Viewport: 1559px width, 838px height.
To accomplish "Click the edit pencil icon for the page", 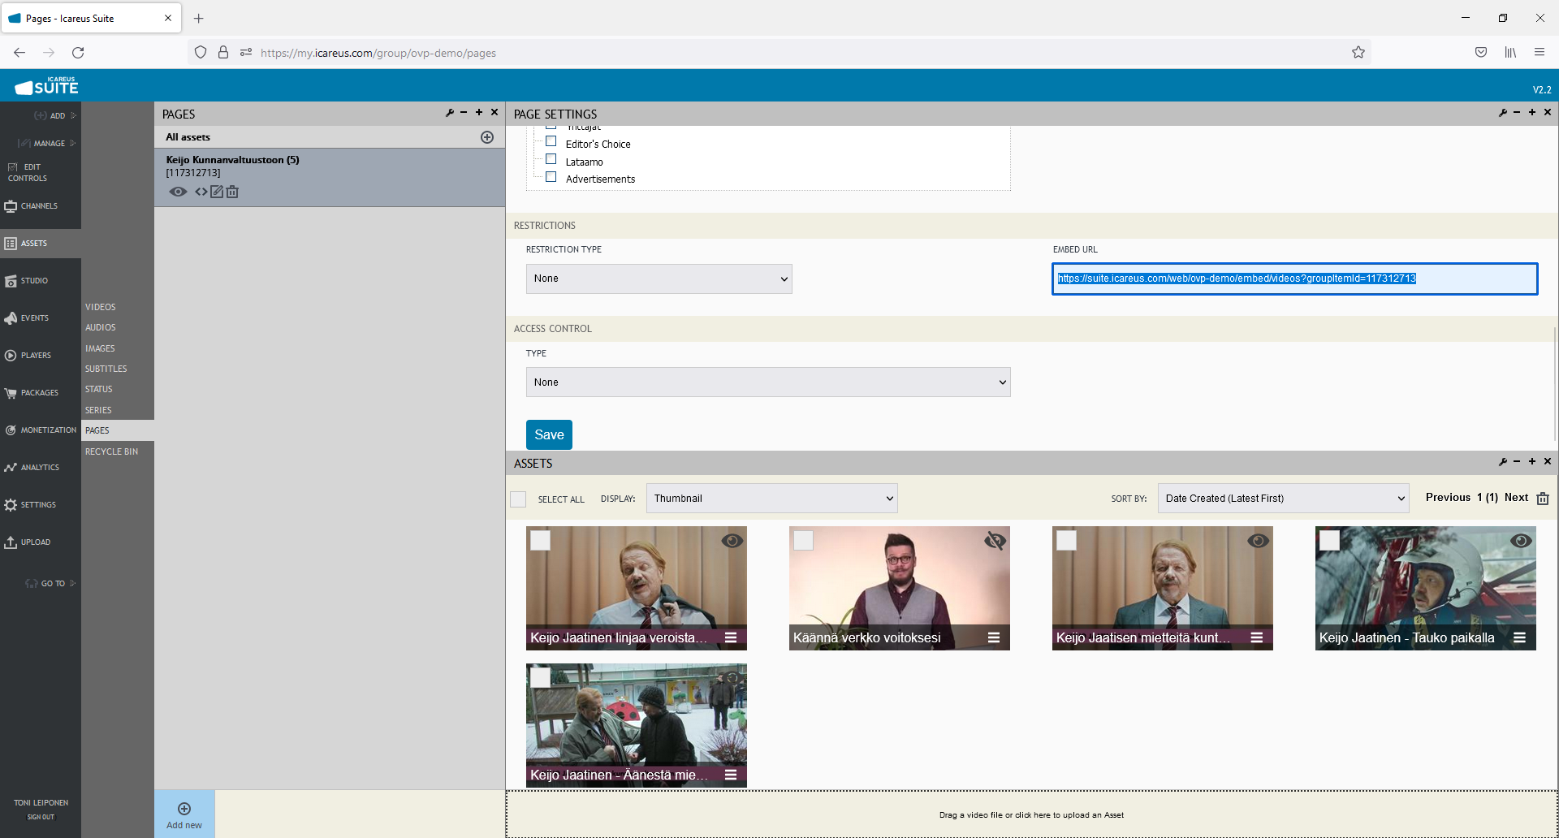I will coord(217,192).
